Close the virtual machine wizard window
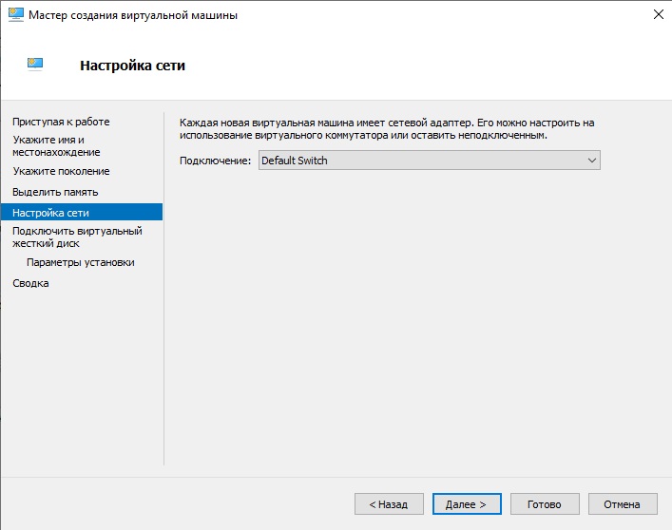Image resolution: width=672 pixels, height=530 pixels. [657, 15]
